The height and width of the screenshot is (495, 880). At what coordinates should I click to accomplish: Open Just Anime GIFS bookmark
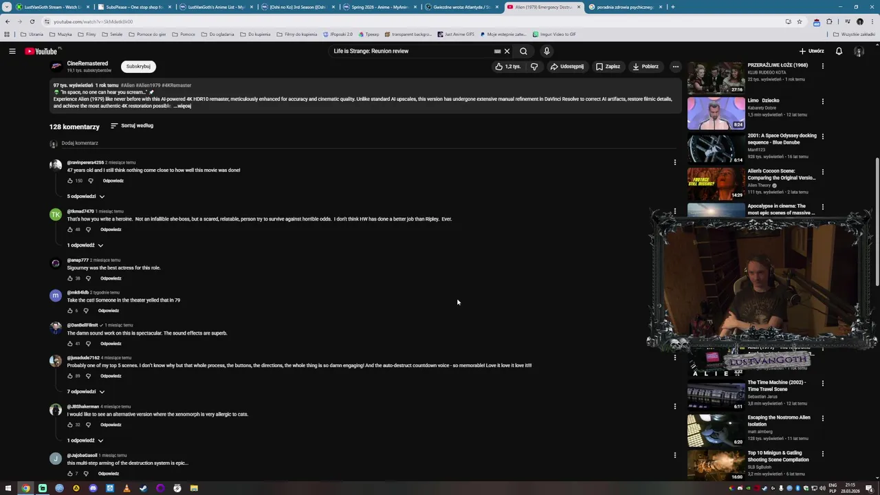coord(456,34)
